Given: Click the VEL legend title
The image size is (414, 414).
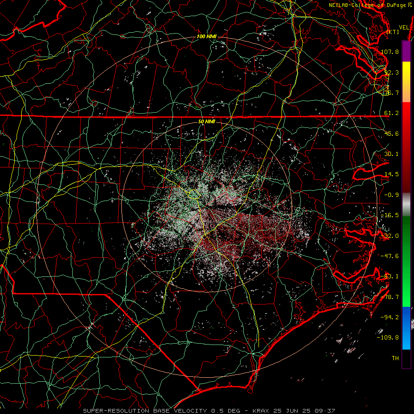Looking at the screenshot, I should 404,28.
